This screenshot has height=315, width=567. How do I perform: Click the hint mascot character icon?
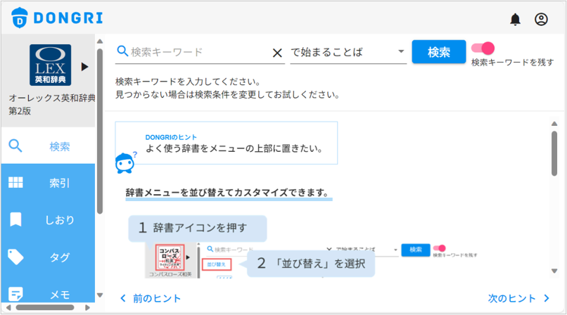(125, 163)
